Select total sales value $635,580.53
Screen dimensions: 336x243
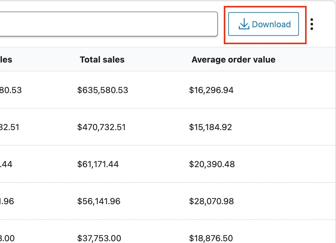click(x=103, y=90)
